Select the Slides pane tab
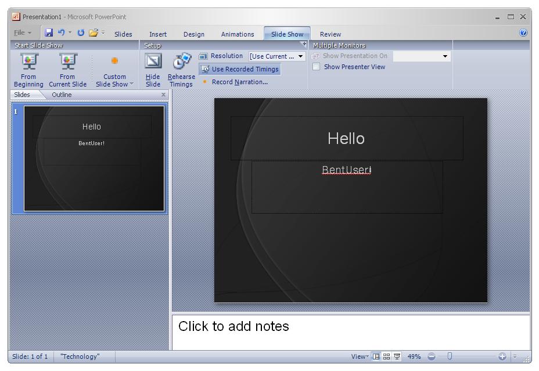539x371 pixels. click(x=22, y=95)
